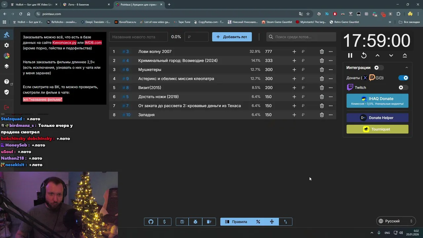Screen dimensions: 423x238
Task: Click the save disk icon at bottom
Action: click(x=182, y=222)
